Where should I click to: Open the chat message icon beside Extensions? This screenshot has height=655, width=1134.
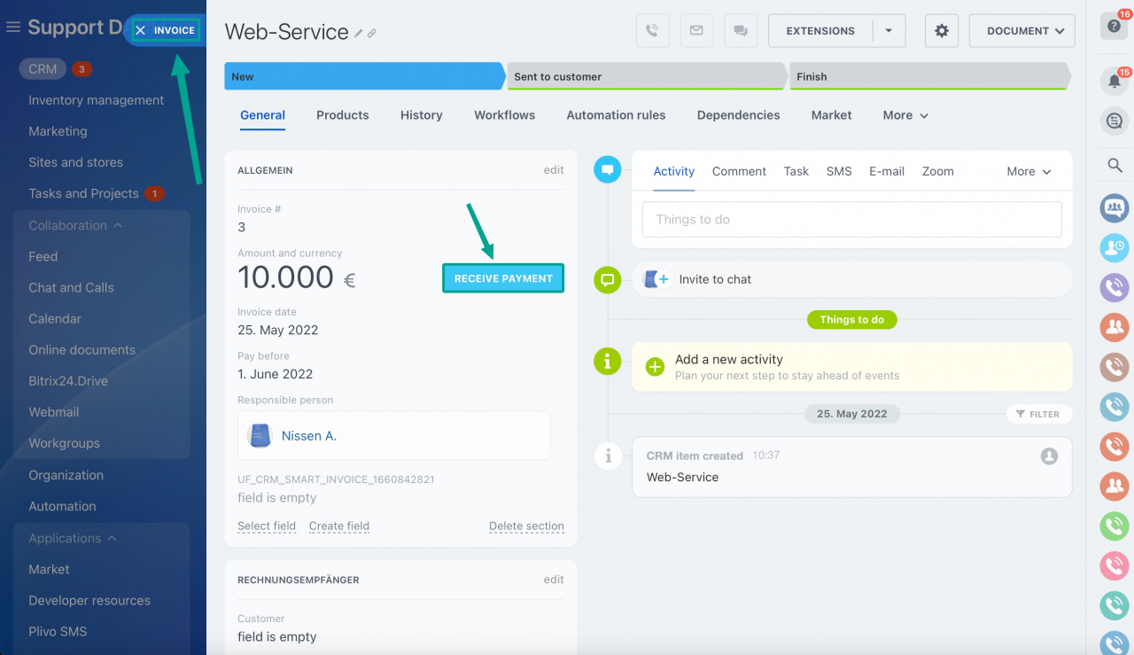point(742,30)
